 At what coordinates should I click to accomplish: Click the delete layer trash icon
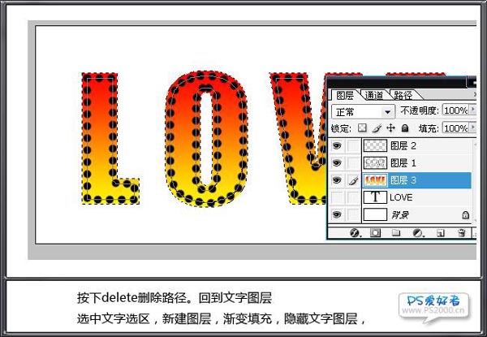461,232
